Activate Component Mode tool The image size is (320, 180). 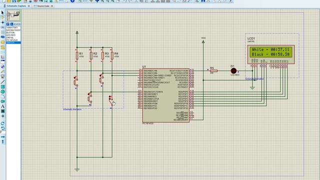coord(2,17)
